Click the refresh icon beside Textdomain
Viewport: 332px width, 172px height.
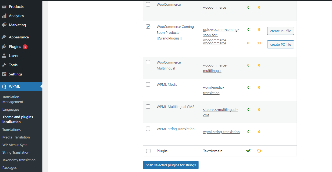[259, 151]
